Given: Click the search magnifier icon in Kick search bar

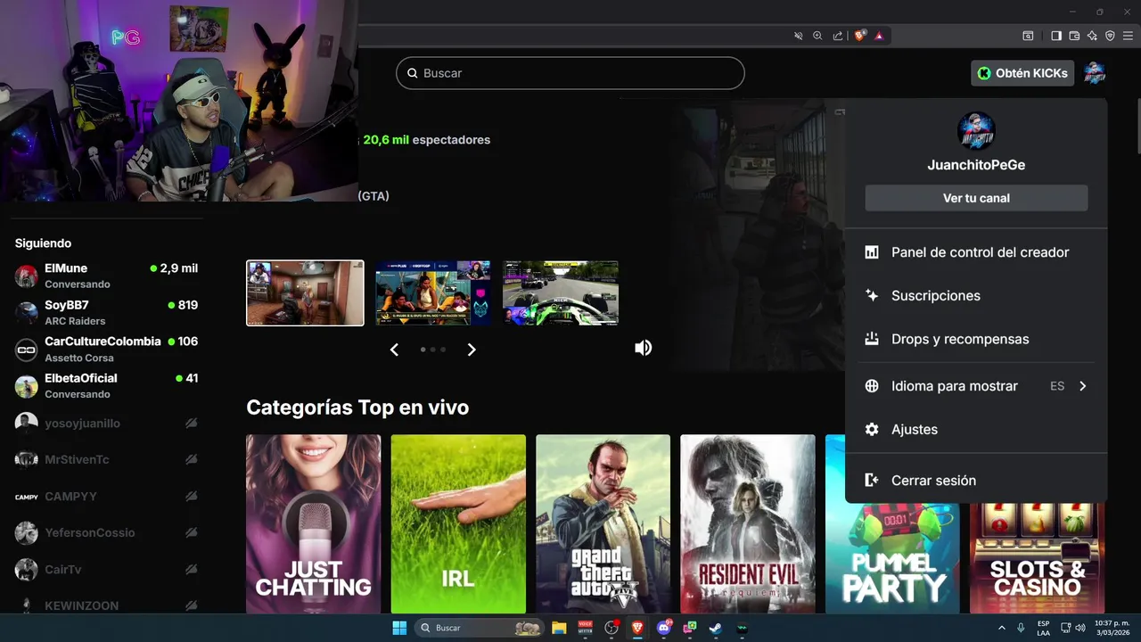Looking at the screenshot, I should (413, 73).
